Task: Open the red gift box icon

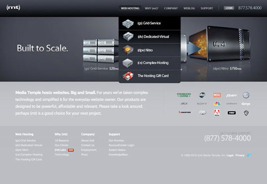Action: pyautogui.click(x=128, y=76)
